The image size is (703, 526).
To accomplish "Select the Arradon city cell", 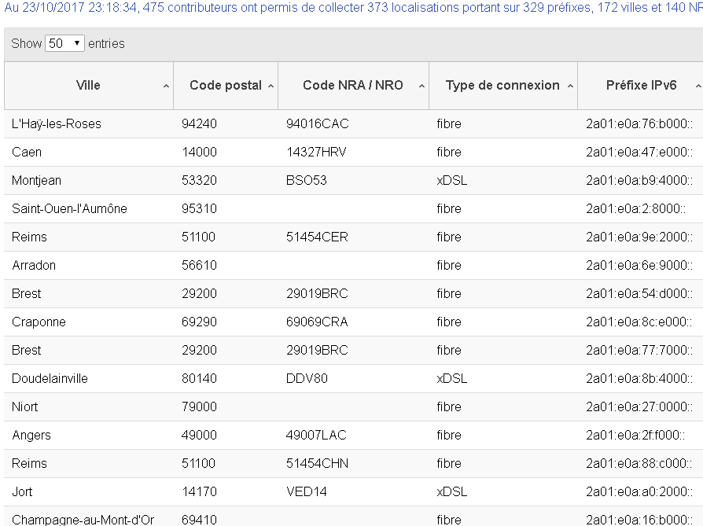I will 34,265.
